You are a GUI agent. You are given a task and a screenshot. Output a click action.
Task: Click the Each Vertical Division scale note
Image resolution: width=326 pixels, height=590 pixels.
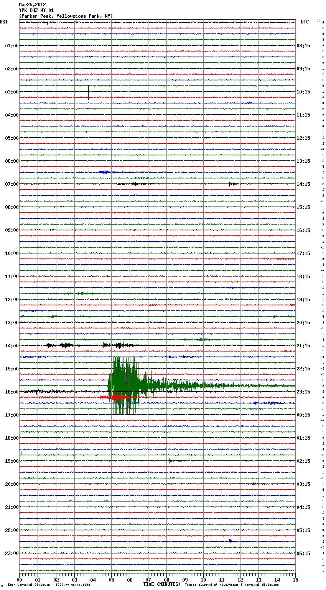tap(49, 585)
